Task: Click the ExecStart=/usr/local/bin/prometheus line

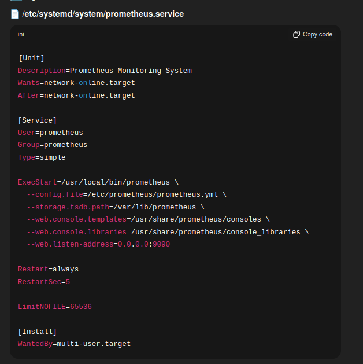Action: (x=98, y=182)
